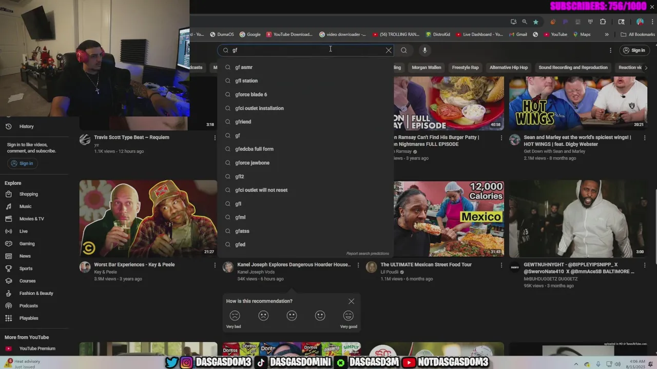Clear the YouTube search box text
This screenshot has width=657, height=369.
tap(389, 50)
